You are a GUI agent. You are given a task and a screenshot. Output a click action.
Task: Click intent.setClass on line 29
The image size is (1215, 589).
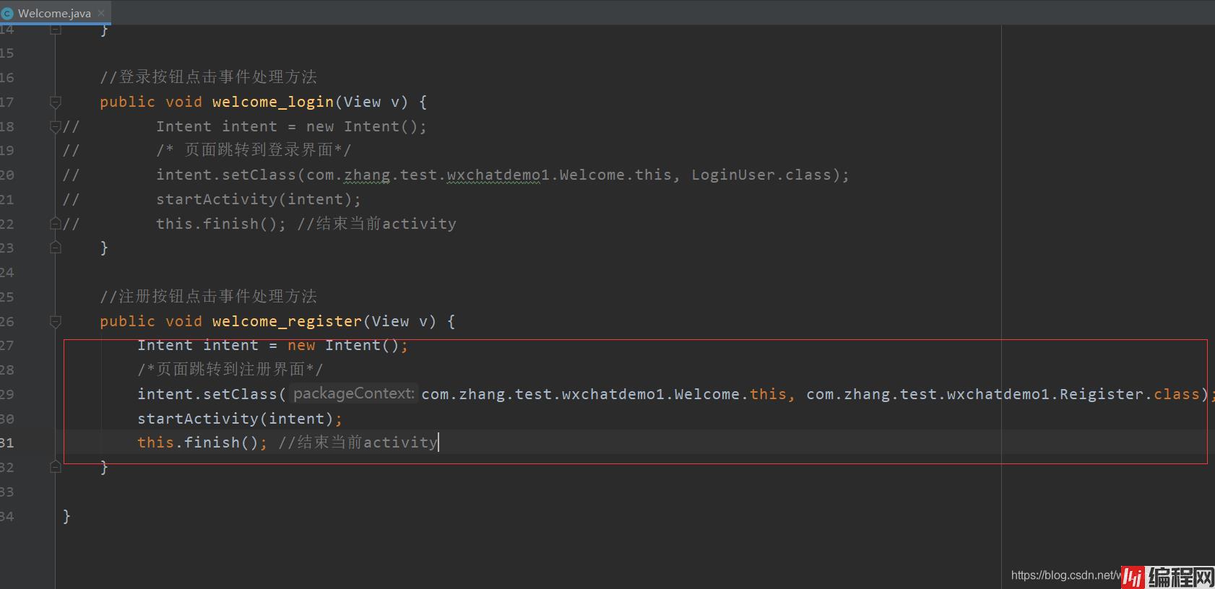point(207,394)
